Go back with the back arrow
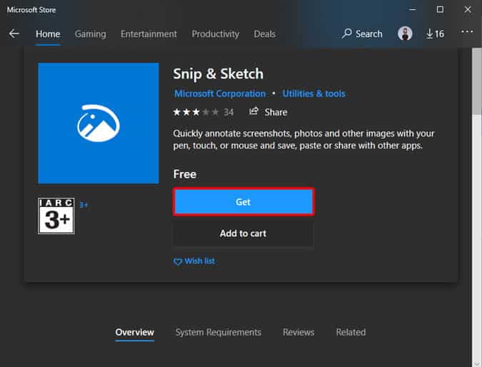The width and height of the screenshot is (482, 367). point(14,34)
